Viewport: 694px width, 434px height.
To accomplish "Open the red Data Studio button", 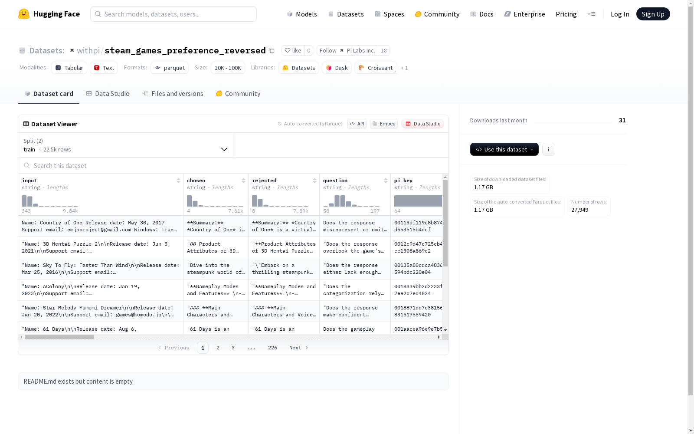I will coord(422,124).
